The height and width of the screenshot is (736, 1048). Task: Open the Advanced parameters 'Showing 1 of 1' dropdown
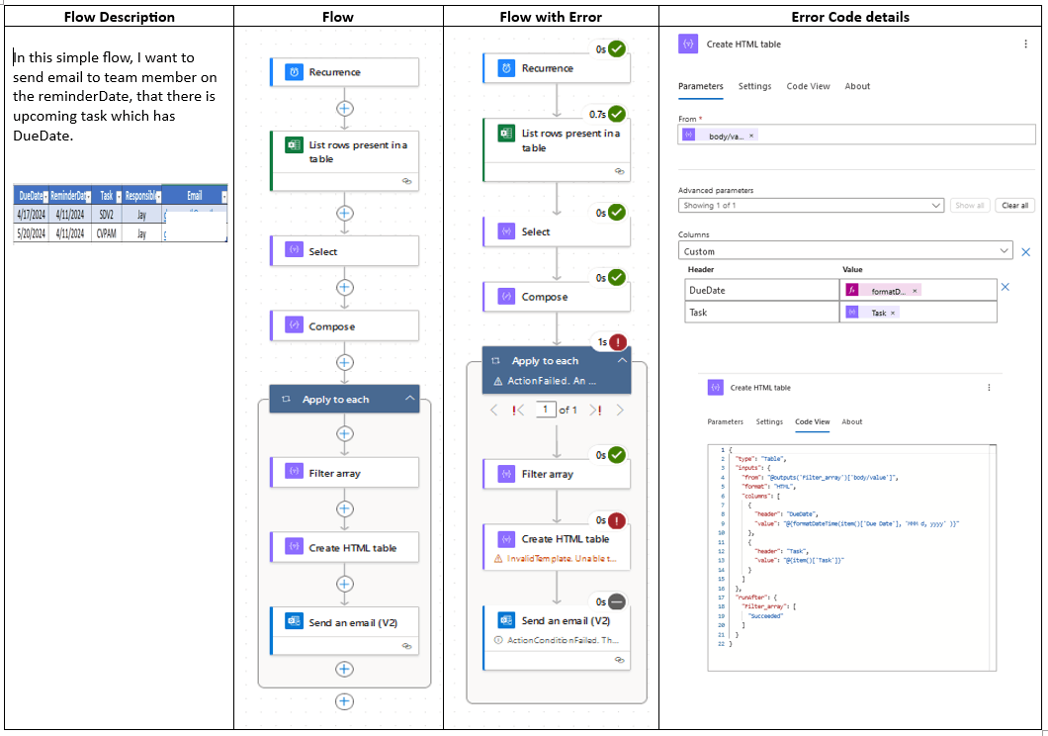coord(810,205)
